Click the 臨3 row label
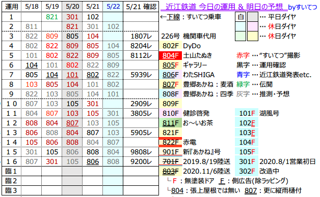The height and width of the screenshot is (197, 320). [11, 190]
